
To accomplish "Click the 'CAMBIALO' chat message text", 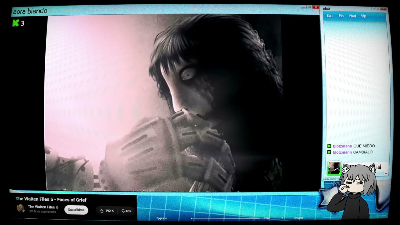I will [363, 152].
